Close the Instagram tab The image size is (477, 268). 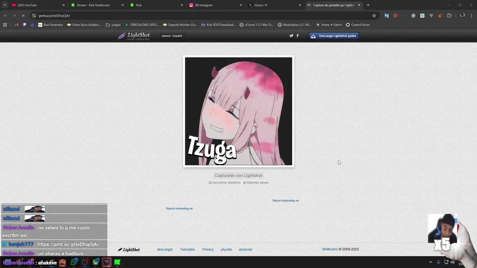[241, 5]
